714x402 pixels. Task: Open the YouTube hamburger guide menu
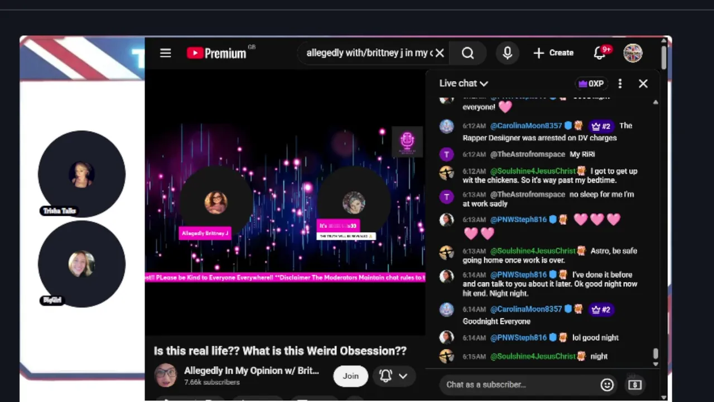tap(165, 53)
